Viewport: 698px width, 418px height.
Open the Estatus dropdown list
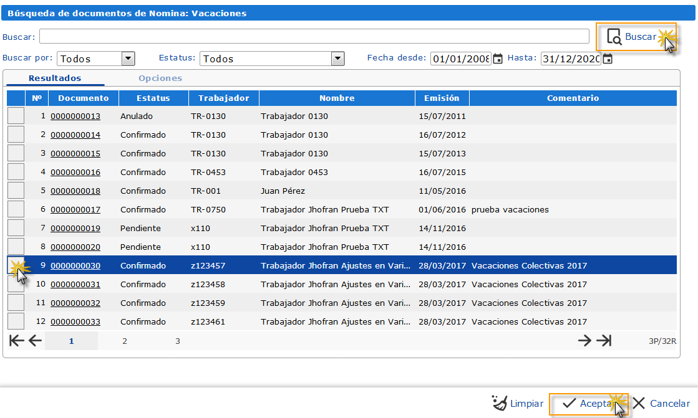(337, 59)
